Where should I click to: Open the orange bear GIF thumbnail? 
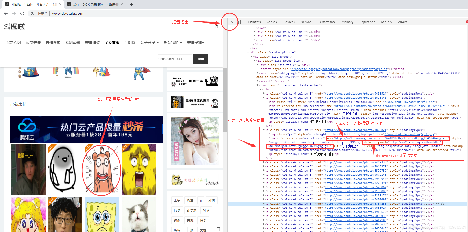coord(102,169)
